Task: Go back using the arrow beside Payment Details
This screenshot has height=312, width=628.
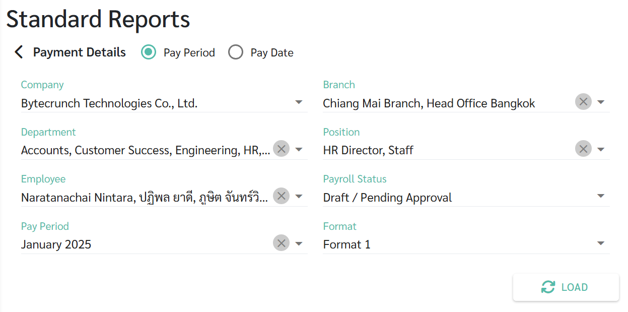Action: 19,52
